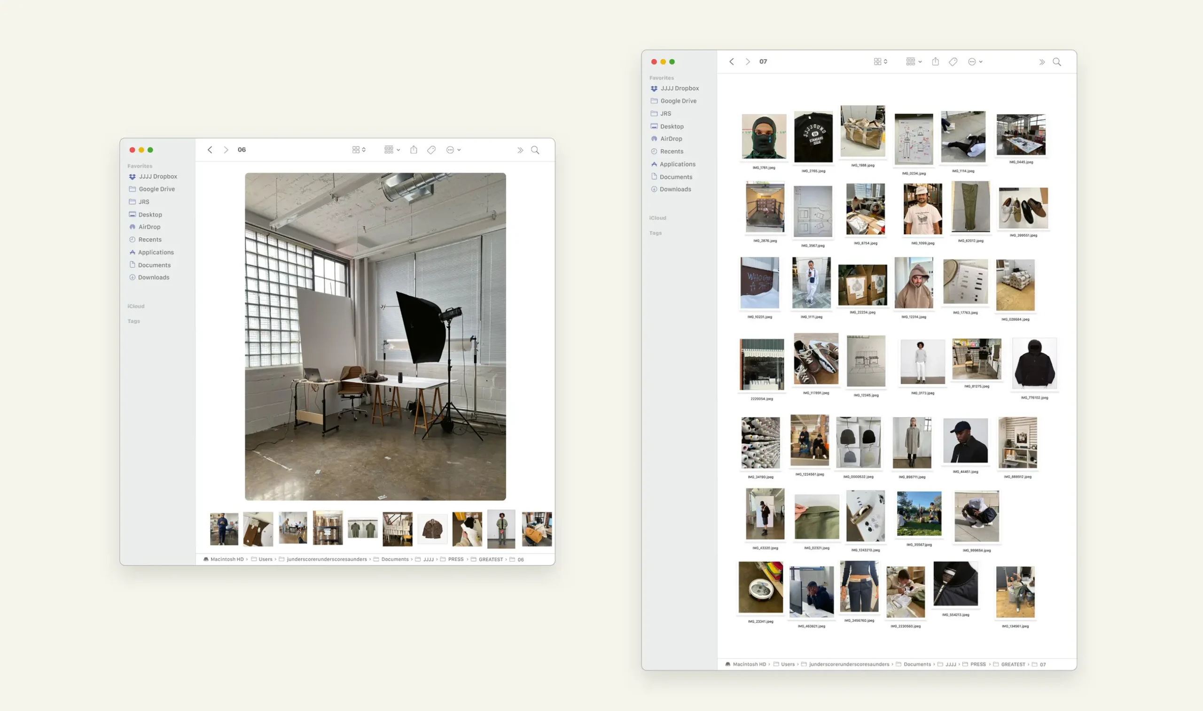The width and height of the screenshot is (1203, 711).
Task: Select the IMG_1761.jpeg balaclava thumbnail
Action: pyautogui.click(x=764, y=137)
